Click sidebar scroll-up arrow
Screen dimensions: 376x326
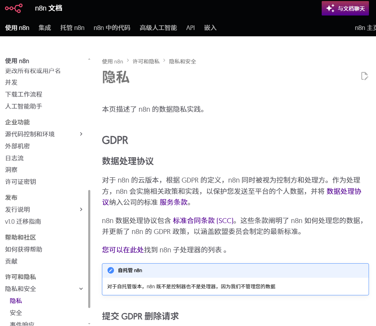point(89,59)
